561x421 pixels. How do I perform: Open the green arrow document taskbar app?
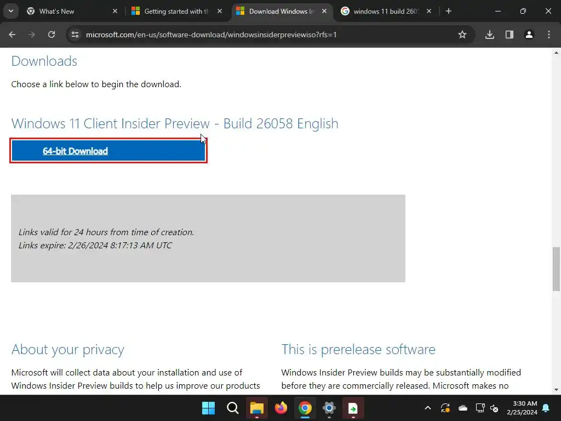click(353, 408)
